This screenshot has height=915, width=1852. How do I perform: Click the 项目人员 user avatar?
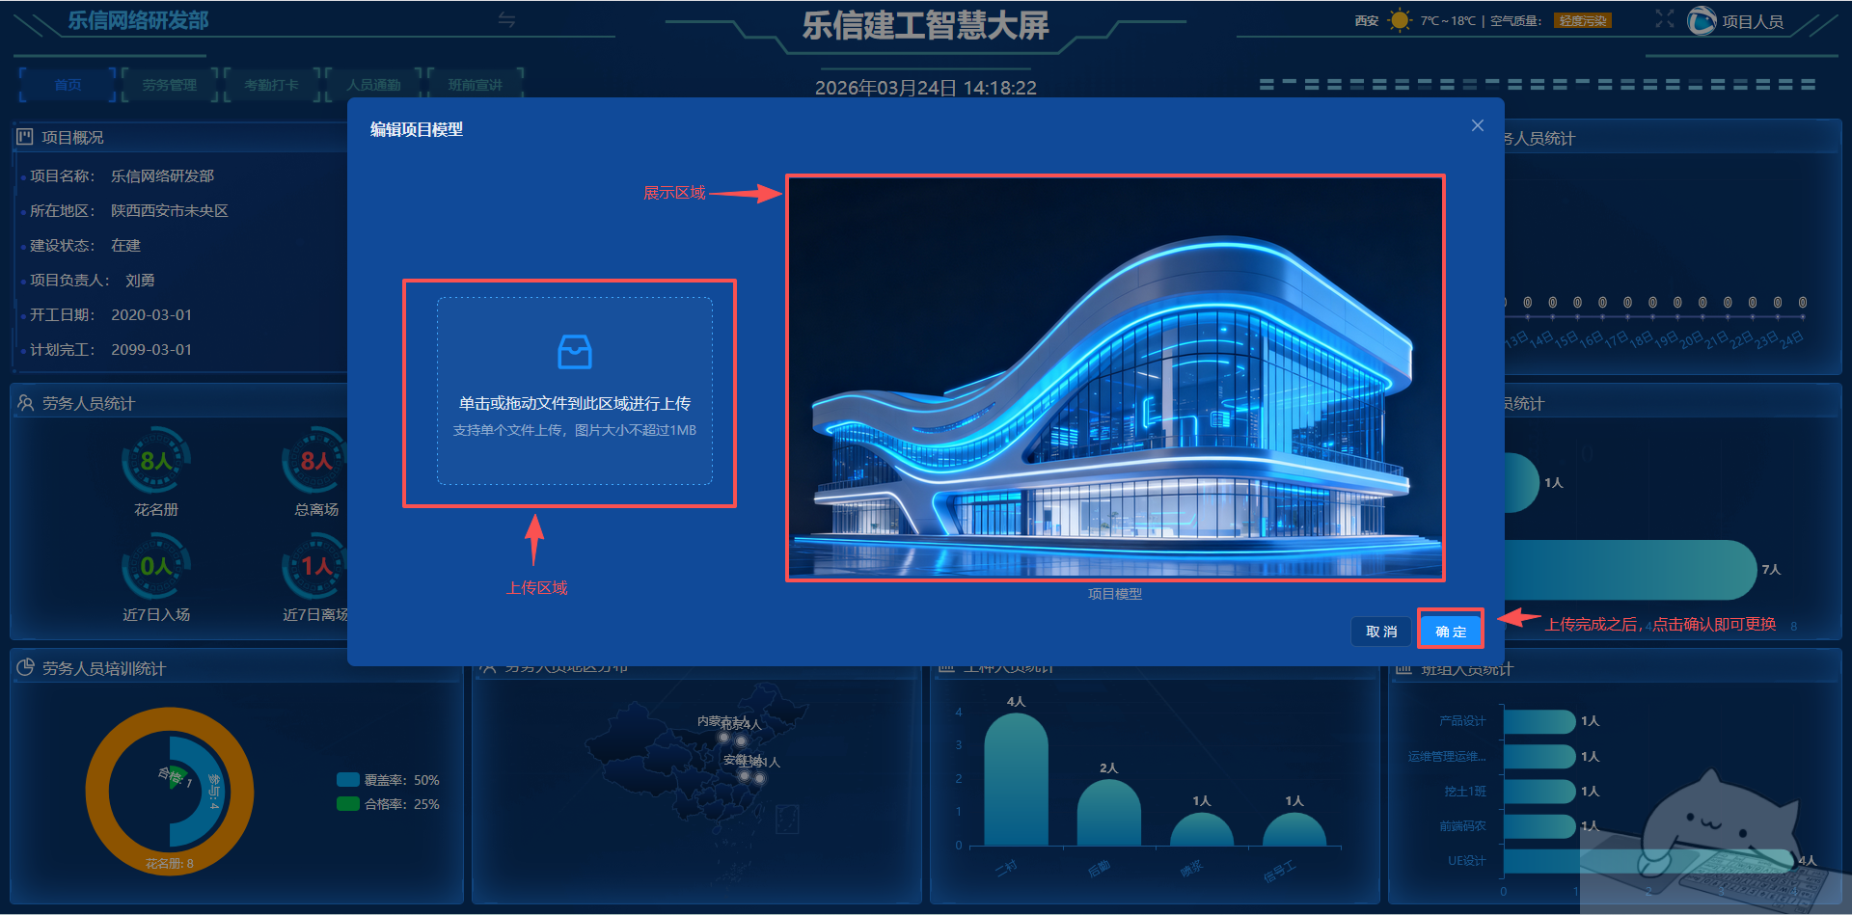pos(1702,21)
